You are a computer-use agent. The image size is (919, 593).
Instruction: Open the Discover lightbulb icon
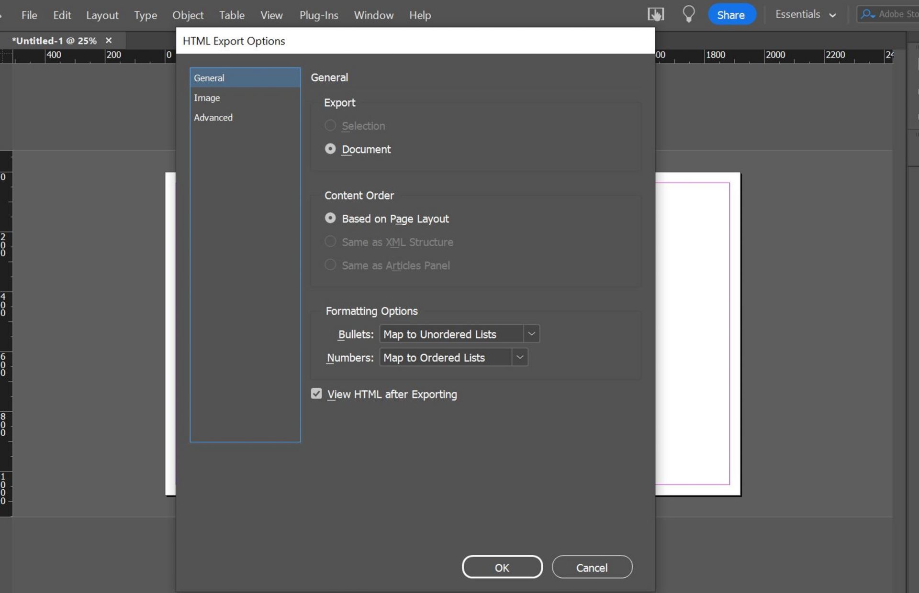pos(689,14)
